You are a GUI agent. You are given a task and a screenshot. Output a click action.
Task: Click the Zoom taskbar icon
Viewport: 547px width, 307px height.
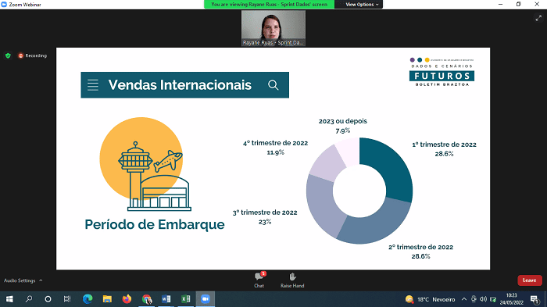(205, 299)
